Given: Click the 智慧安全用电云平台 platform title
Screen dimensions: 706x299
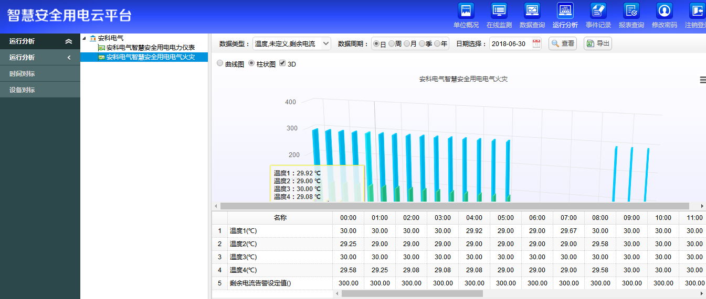Looking at the screenshot, I should pos(69,15).
